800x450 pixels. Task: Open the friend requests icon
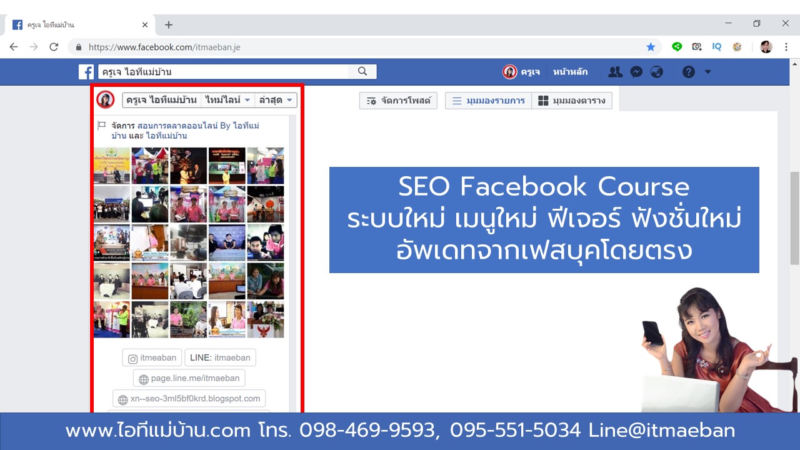[615, 72]
